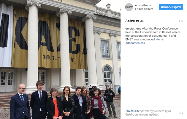
Task: Click the tall man in the dark tie
Action: point(39,100)
